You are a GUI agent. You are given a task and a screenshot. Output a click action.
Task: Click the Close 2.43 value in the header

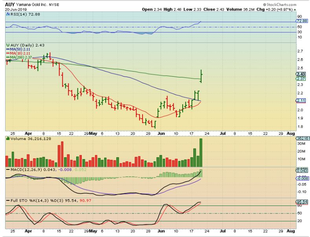coord(214,9)
